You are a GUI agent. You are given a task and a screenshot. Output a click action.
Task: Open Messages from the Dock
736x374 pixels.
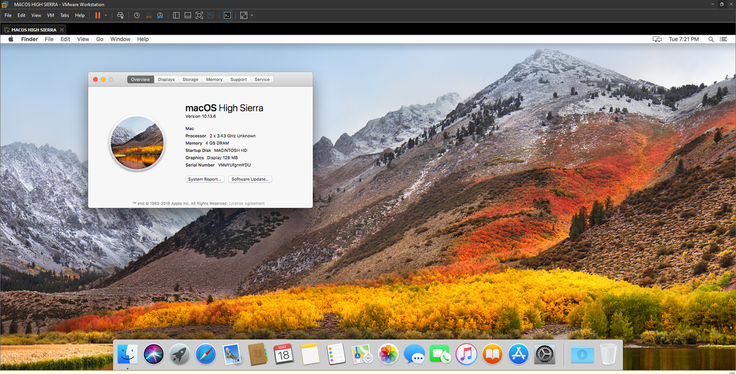pyautogui.click(x=414, y=354)
